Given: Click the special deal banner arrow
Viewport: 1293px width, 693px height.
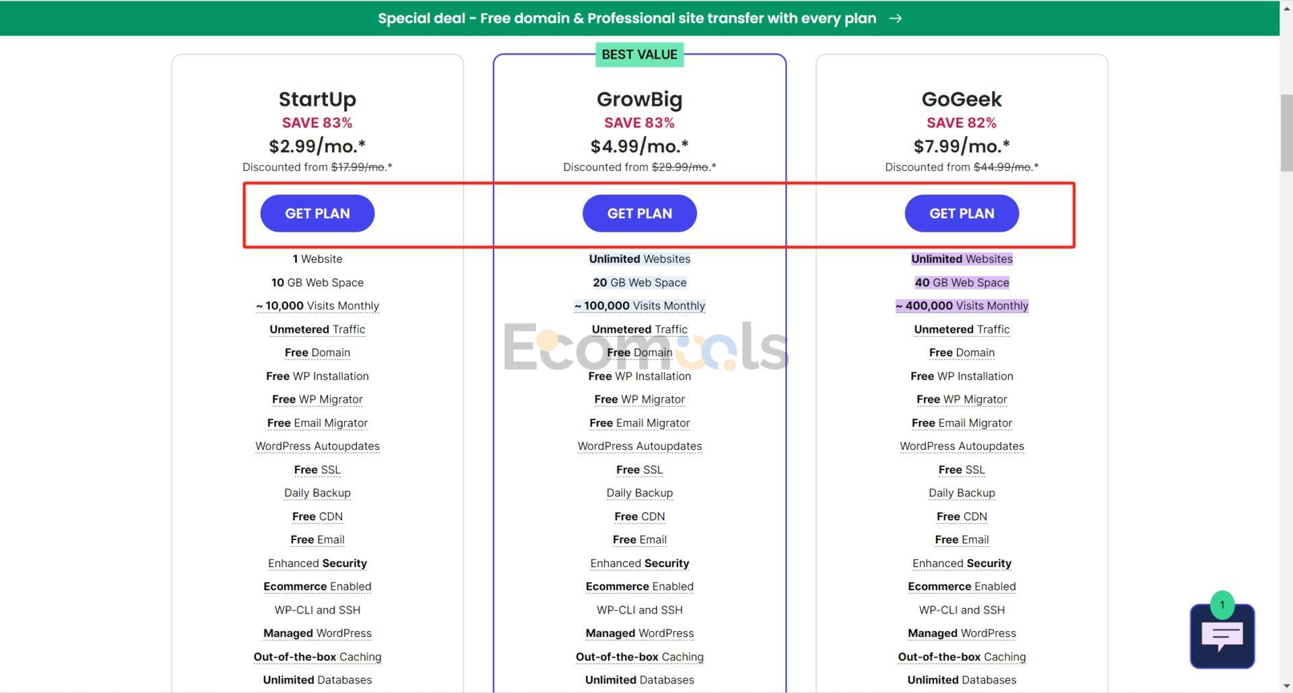Looking at the screenshot, I should click(x=895, y=18).
